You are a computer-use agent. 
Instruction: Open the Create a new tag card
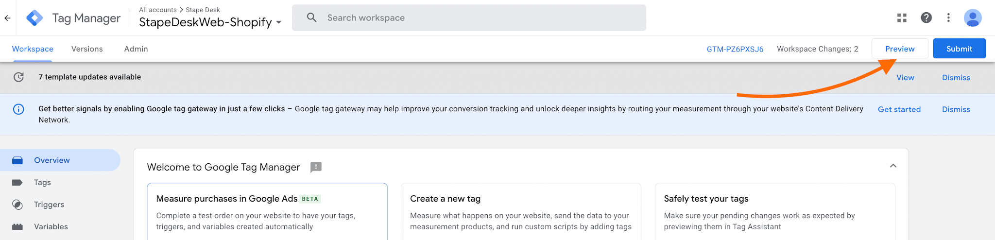point(521,211)
